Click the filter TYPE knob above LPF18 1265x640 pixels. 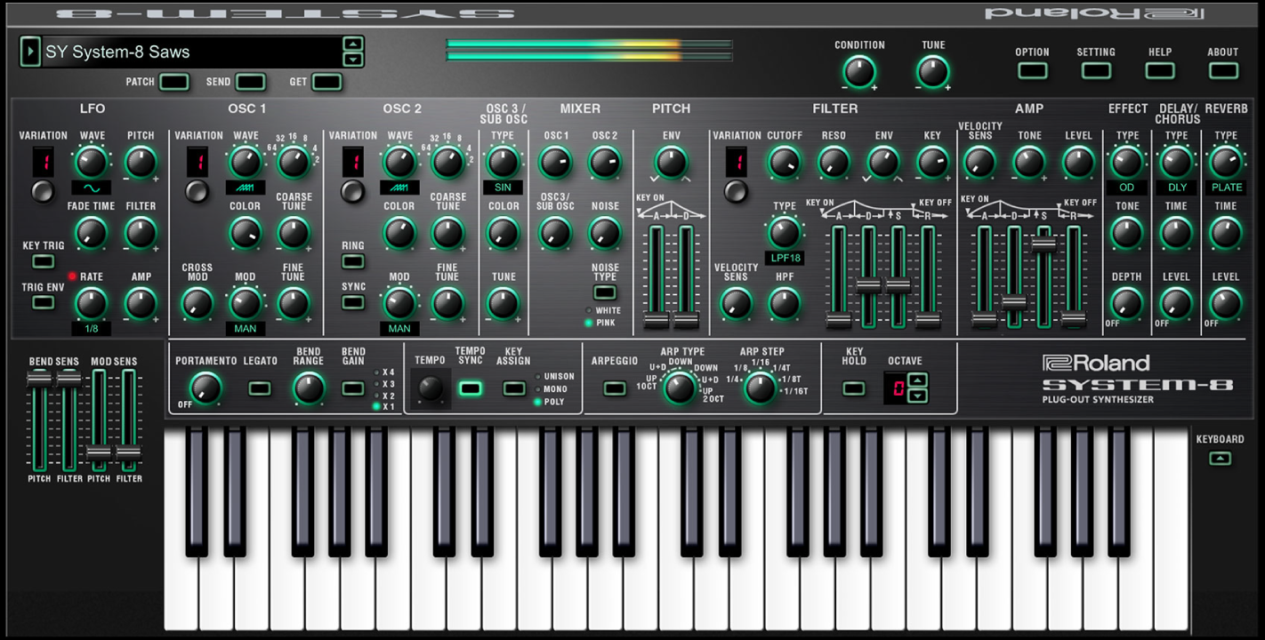pos(784,233)
